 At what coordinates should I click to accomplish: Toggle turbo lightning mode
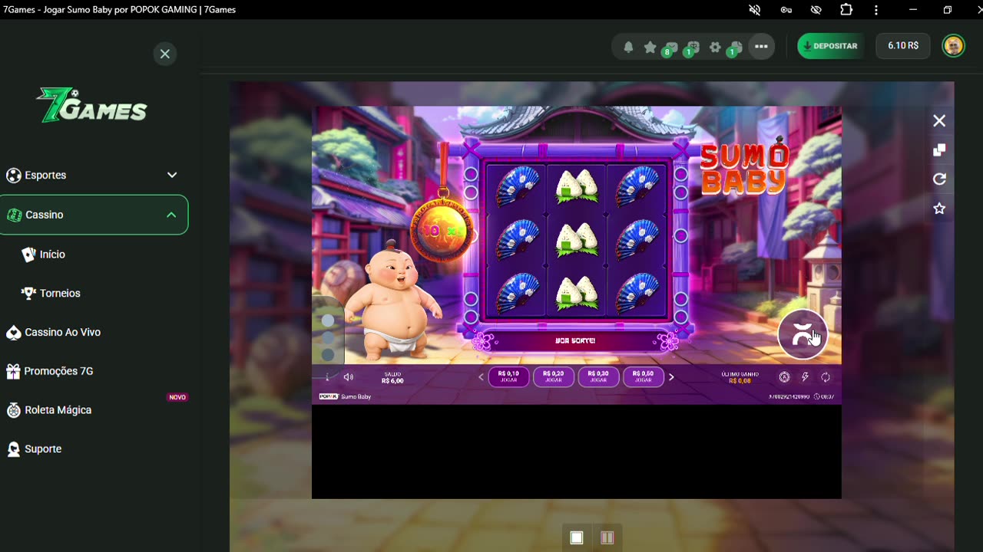pos(805,377)
